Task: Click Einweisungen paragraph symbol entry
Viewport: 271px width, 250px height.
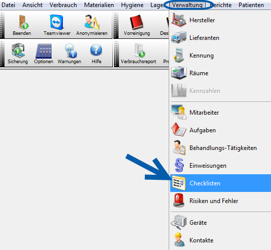Action: point(220,165)
